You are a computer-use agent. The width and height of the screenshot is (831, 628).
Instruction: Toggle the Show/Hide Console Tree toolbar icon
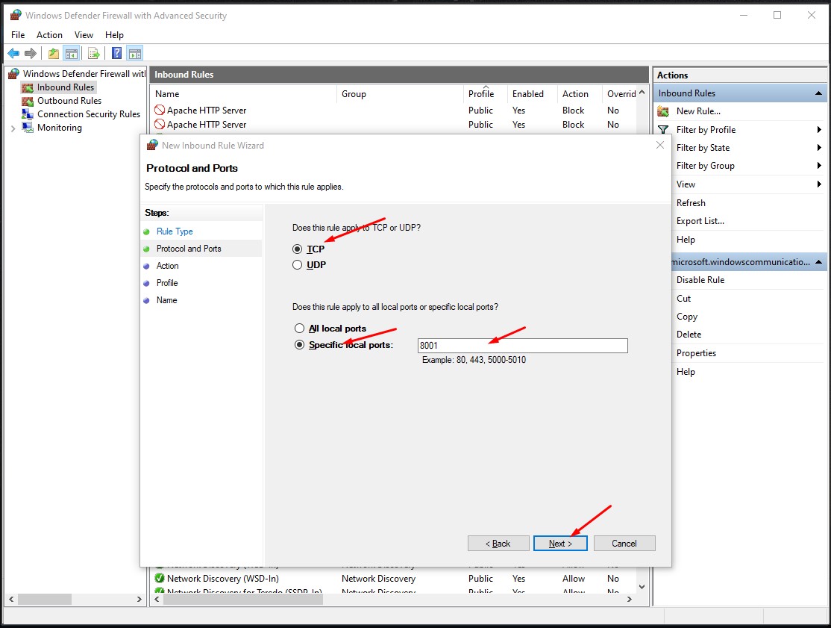coord(71,53)
